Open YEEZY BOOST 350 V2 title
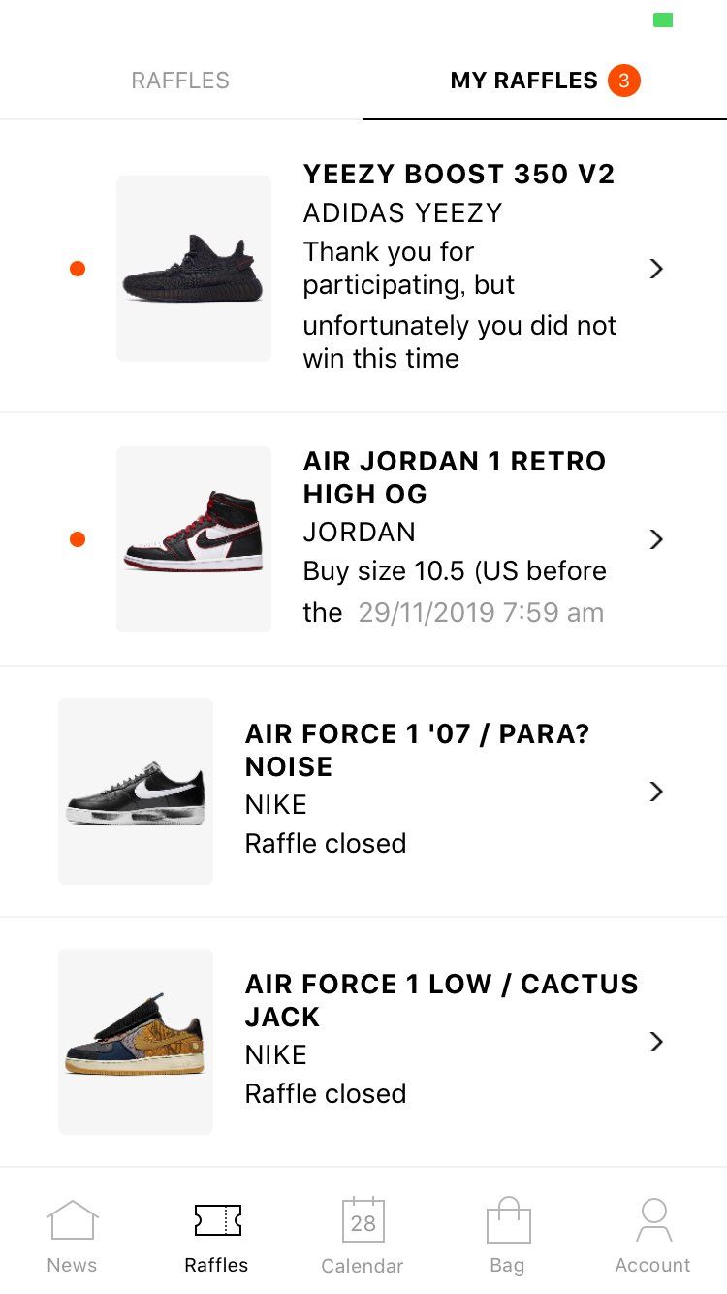727x1294 pixels. pos(459,175)
